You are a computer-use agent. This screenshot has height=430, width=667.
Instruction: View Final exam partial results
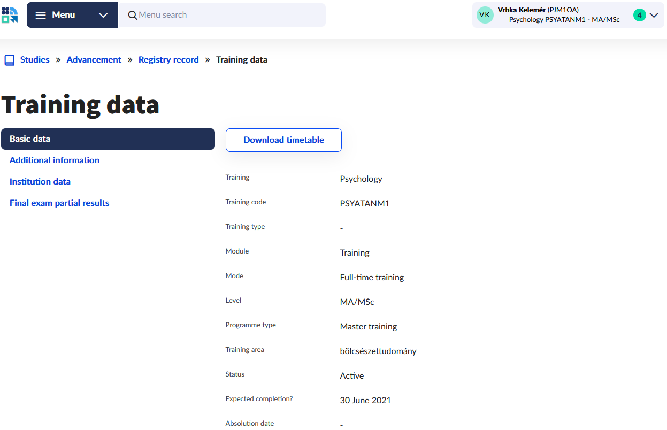(x=59, y=203)
